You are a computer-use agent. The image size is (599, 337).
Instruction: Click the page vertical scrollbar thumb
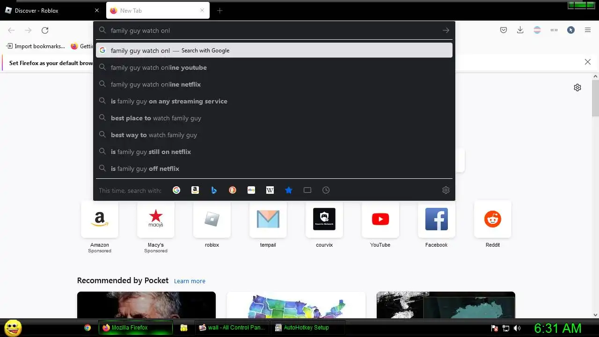tap(595, 98)
